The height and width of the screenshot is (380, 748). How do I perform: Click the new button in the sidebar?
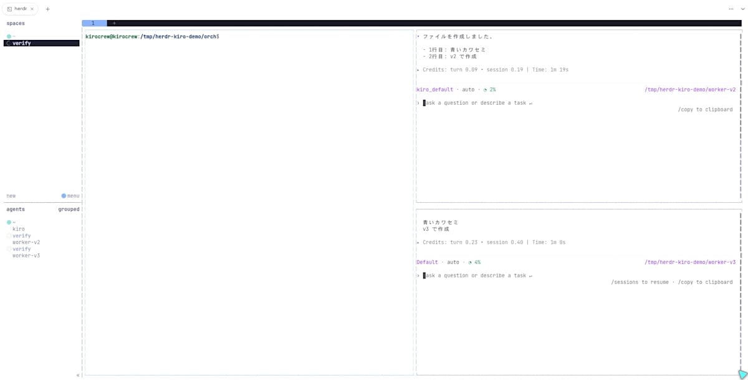11,196
